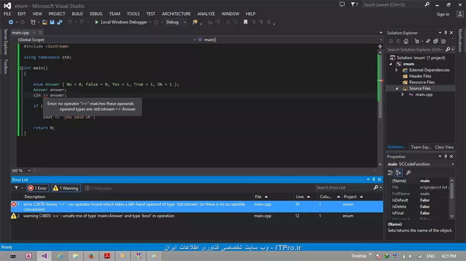Image resolution: width=466 pixels, height=261 pixels.
Task: Pin the Error List panel
Action: coord(374,179)
